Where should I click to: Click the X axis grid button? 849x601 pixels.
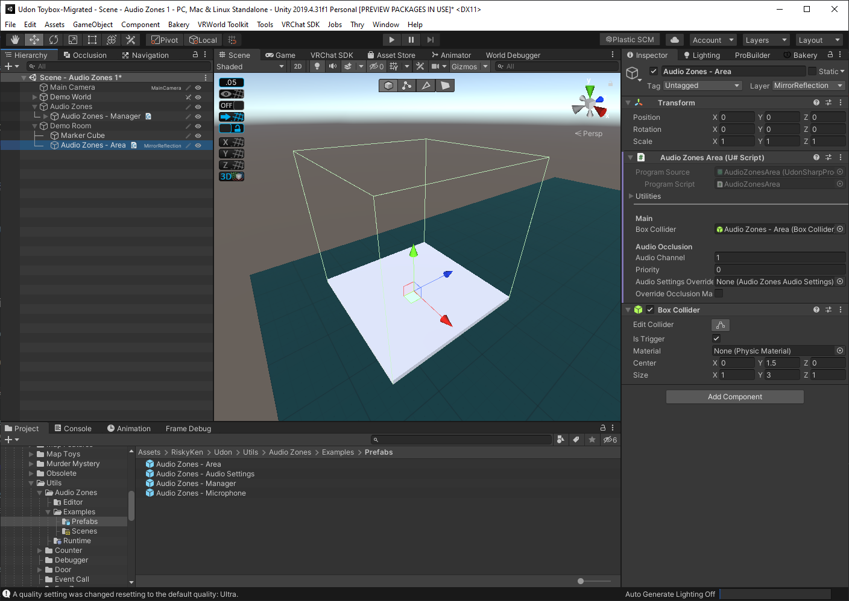232,142
